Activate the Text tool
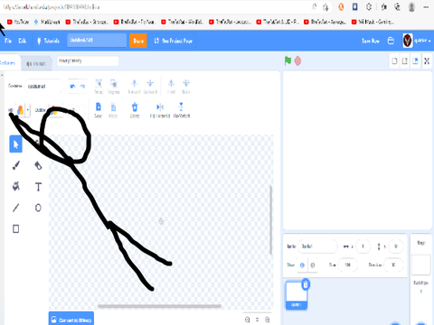434x325 pixels. pos(38,187)
